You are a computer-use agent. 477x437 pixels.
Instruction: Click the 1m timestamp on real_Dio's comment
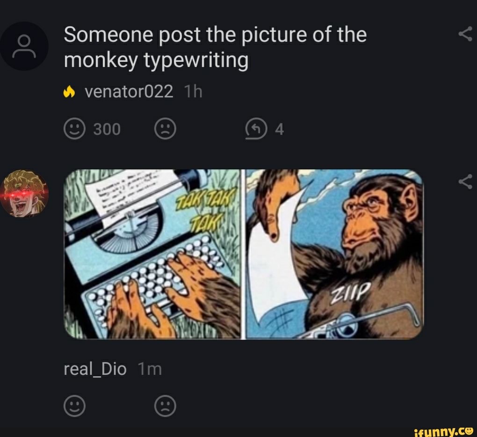tap(149, 369)
